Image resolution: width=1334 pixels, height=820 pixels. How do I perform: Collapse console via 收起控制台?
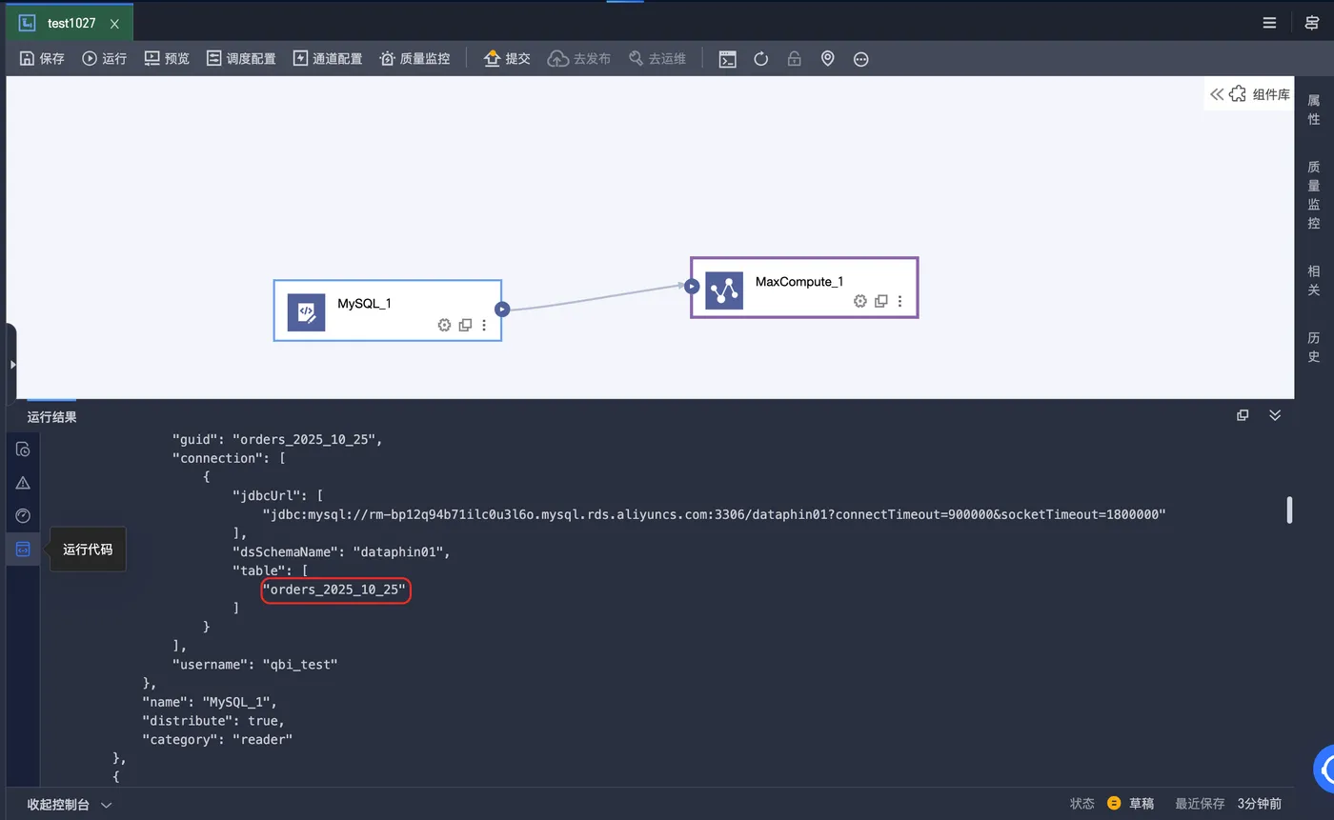pyautogui.click(x=70, y=805)
